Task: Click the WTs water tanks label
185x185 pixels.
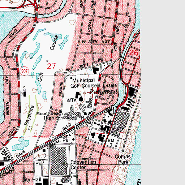Action: click(71, 100)
